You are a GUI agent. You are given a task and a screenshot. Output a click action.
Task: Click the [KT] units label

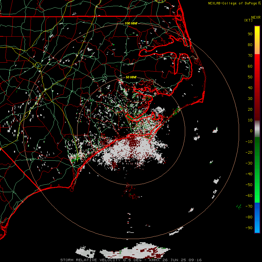click(x=249, y=20)
